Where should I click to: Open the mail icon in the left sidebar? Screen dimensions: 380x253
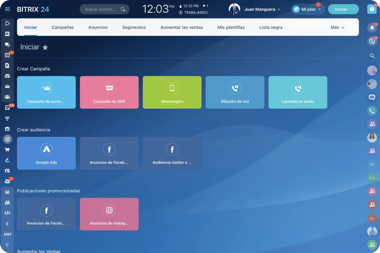(7, 86)
